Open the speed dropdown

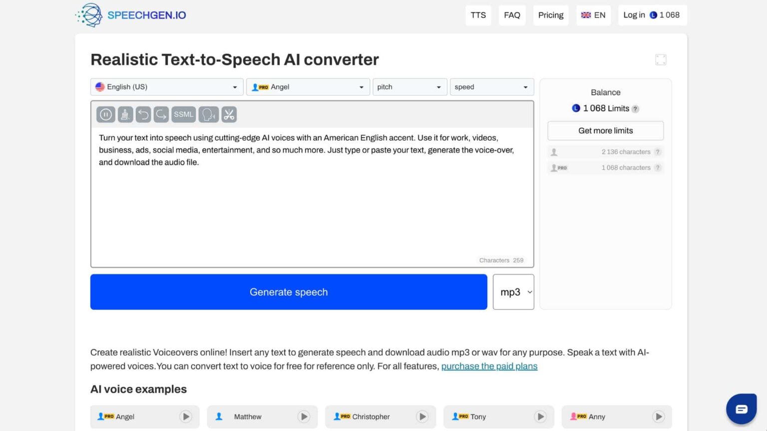(x=491, y=87)
